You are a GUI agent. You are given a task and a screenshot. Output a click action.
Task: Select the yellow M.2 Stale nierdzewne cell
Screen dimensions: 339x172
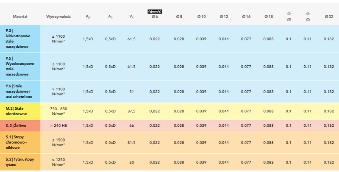pyautogui.click(x=20, y=111)
